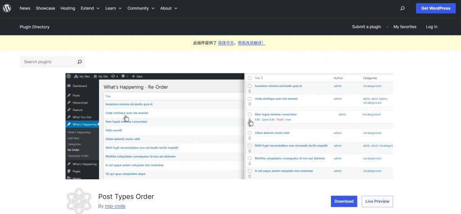Click the Post Types Order plugin icon
The width and height of the screenshot is (461, 214).
pos(79,201)
